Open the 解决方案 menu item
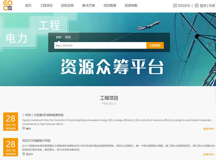The height and width of the screenshot is (160, 216). (89, 5)
